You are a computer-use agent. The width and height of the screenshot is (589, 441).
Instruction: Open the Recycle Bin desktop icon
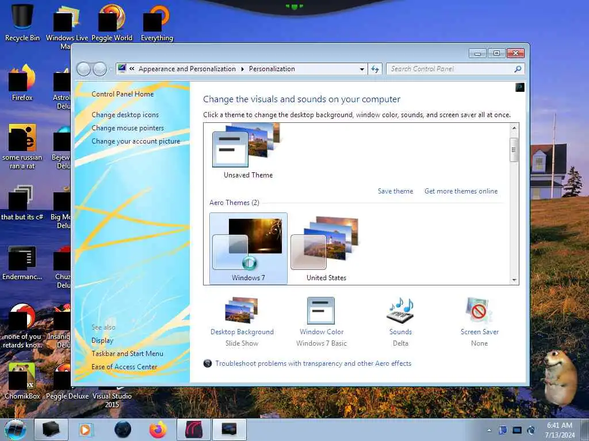(22, 22)
